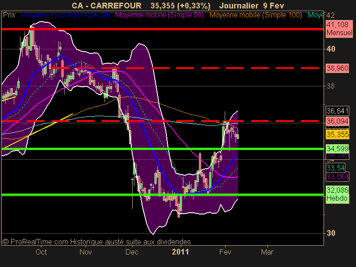This screenshot has width=356, height=267.
Task: Select Moyenne mobile (Simple 50) legend entry
Action: click(x=159, y=15)
